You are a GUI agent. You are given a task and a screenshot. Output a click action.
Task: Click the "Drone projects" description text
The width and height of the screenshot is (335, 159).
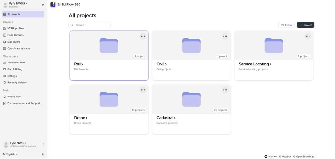click(x=82, y=123)
